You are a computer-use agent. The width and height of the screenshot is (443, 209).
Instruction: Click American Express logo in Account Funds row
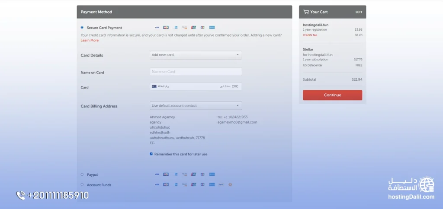175,184
